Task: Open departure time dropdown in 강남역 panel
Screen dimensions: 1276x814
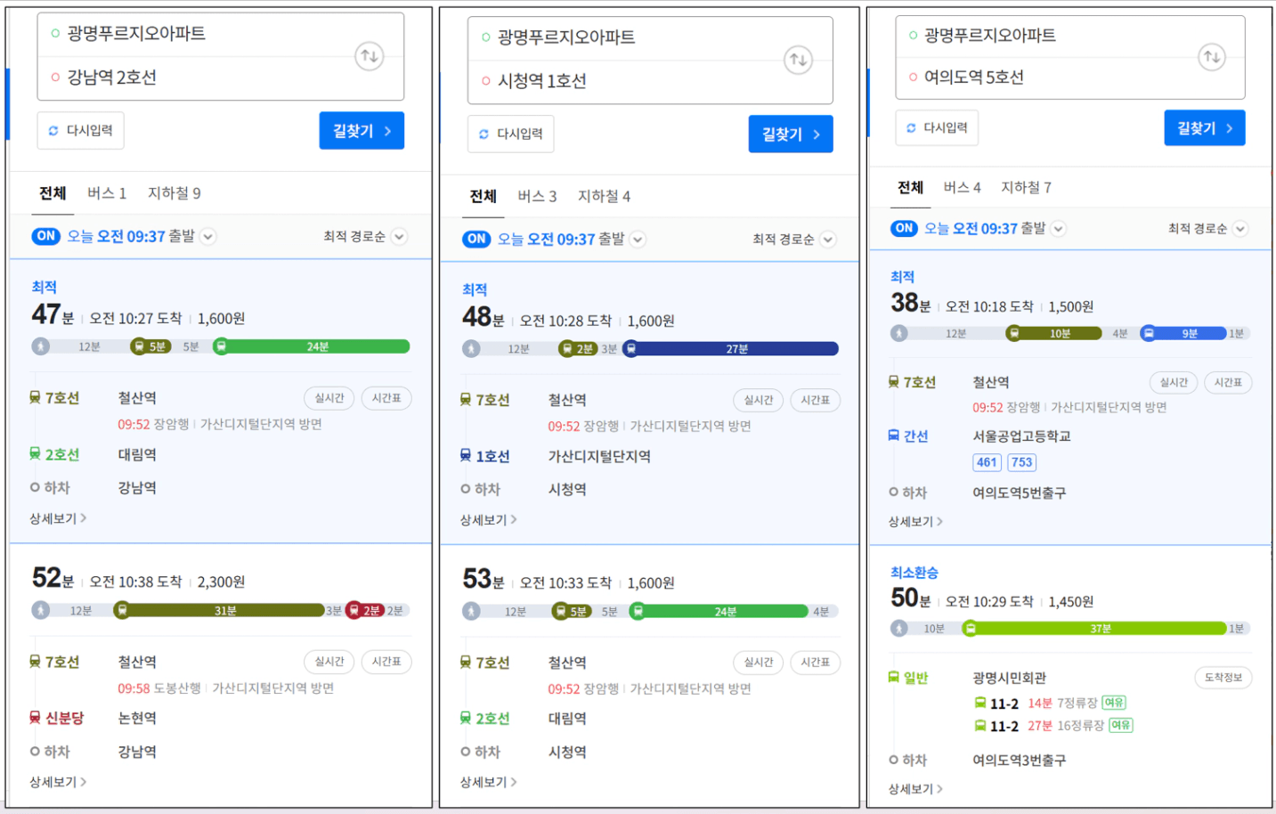Action: [x=207, y=237]
